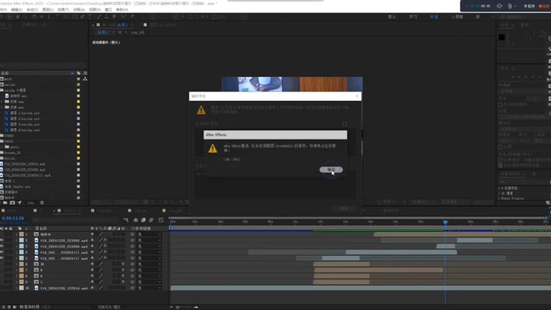Select the Eraser tool

(x=115, y=17)
